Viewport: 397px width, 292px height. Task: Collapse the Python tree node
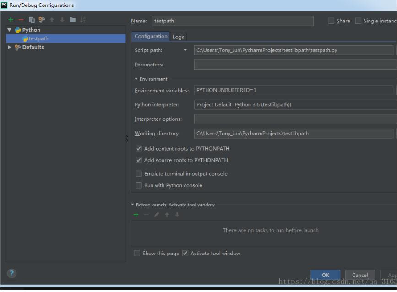(9, 30)
